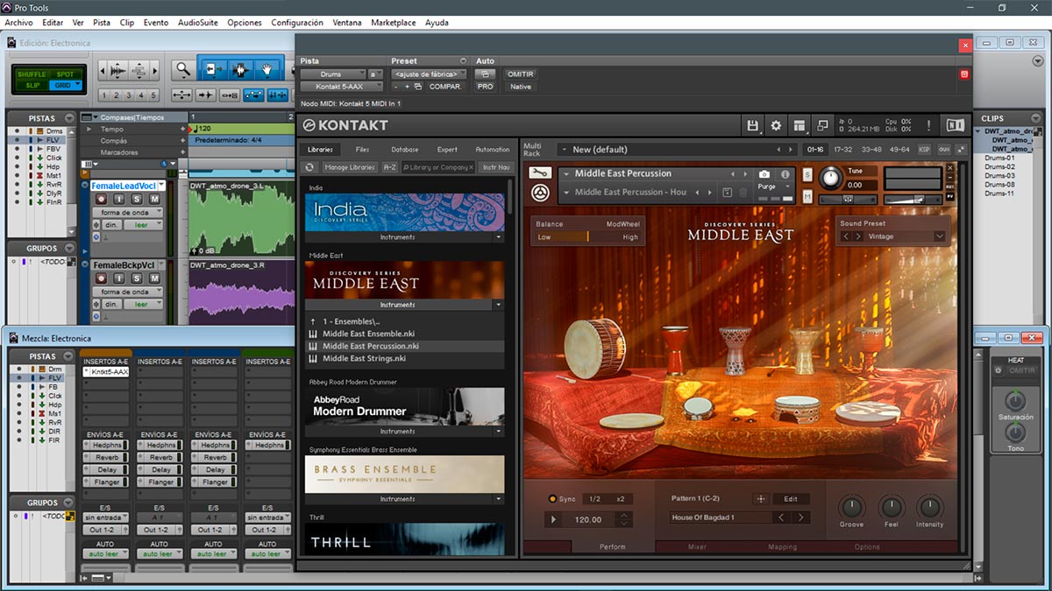Screen dimensions: 1052x591
Task: Click the red plugin target icon
Action: pyautogui.click(x=964, y=74)
